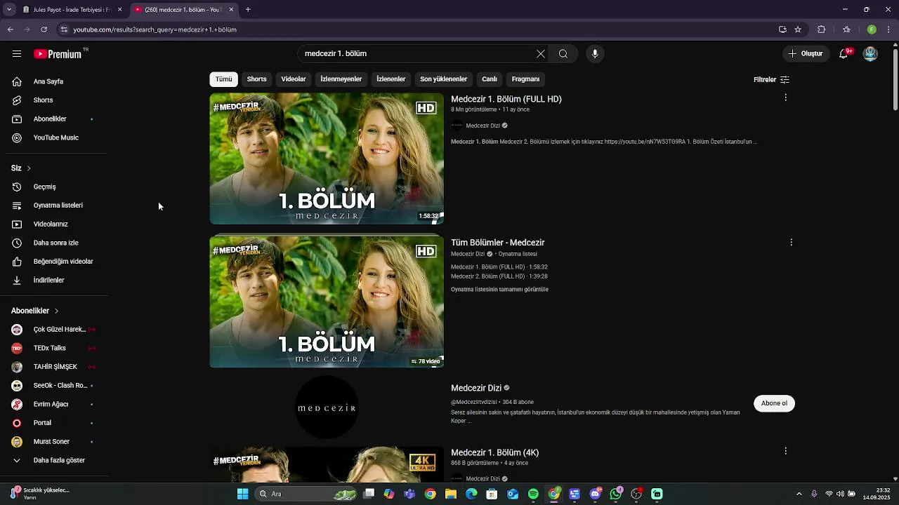Click the YouTube Premium logo
This screenshot has width=899, height=505.
60,54
